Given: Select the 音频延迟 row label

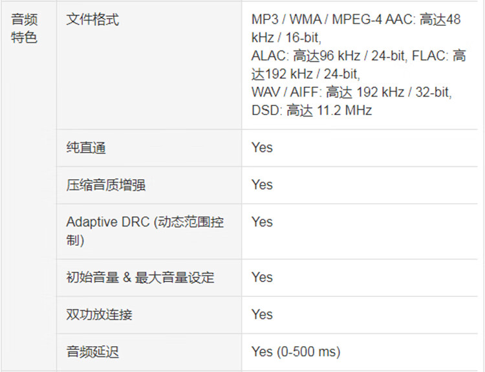Looking at the screenshot, I should (x=92, y=351).
